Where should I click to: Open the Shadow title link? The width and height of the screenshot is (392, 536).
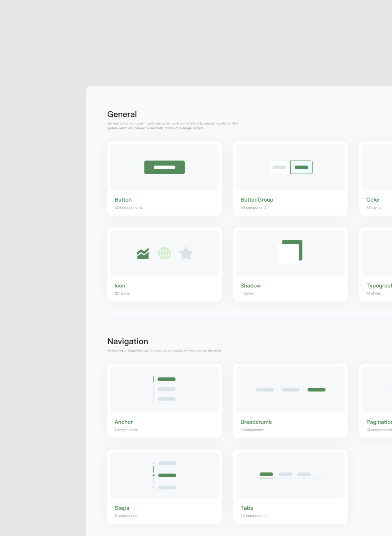251,285
